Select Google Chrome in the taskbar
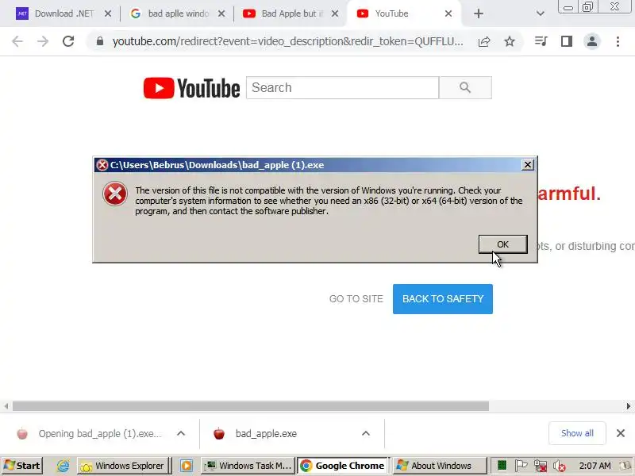The height and width of the screenshot is (476, 635). [344, 466]
